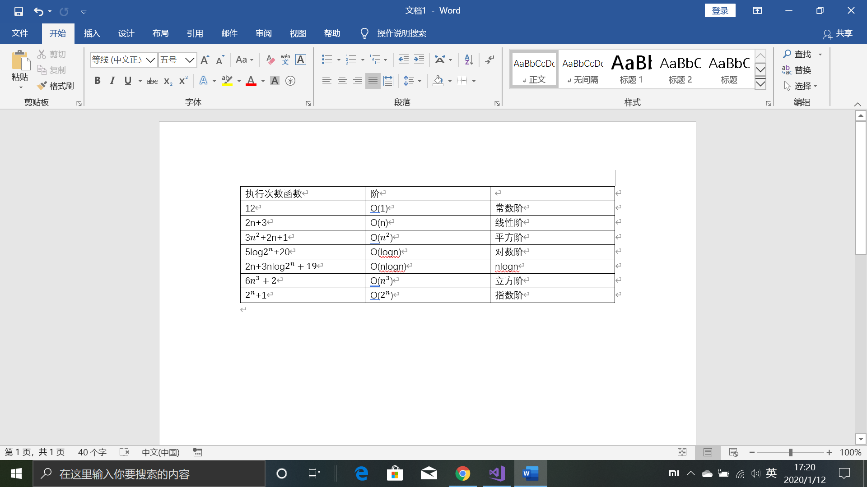Screen dimensions: 867x487
Task: Open the font size dropdown
Action: (x=190, y=60)
